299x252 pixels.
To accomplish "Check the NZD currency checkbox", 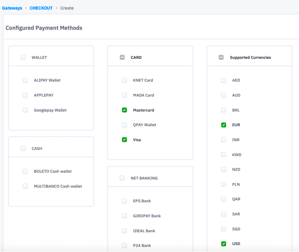I will click(223, 170).
